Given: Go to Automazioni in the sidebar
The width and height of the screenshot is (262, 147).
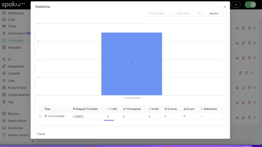Looking at the screenshot, I should pos(16,33).
